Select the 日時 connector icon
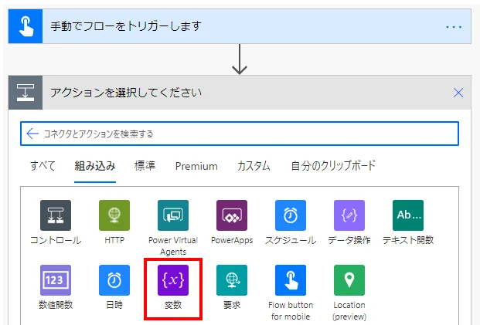 (x=114, y=280)
